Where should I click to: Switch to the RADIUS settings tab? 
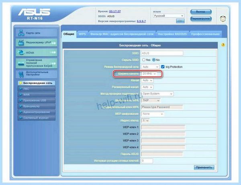click(x=172, y=34)
